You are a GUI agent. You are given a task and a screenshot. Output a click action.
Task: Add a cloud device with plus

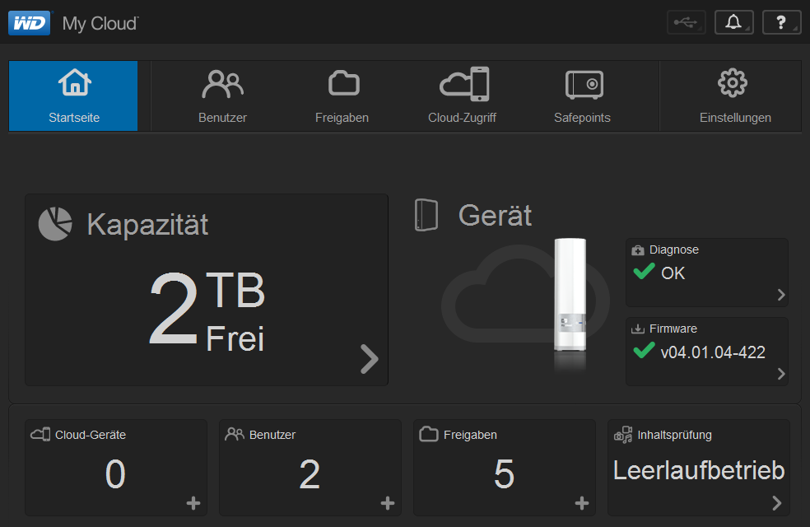(x=193, y=503)
